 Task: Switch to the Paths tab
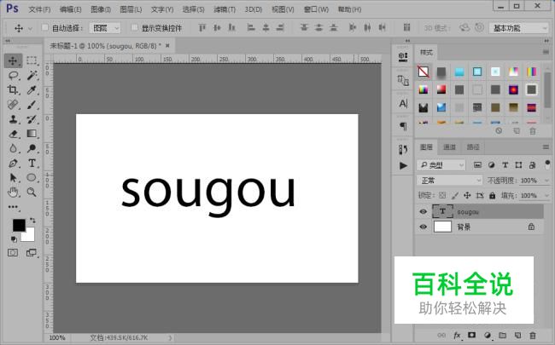pos(473,147)
